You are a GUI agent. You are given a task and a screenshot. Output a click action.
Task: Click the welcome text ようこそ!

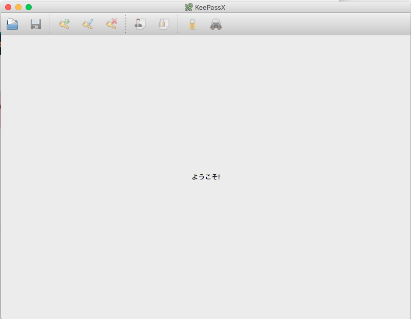pyautogui.click(x=206, y=177)
